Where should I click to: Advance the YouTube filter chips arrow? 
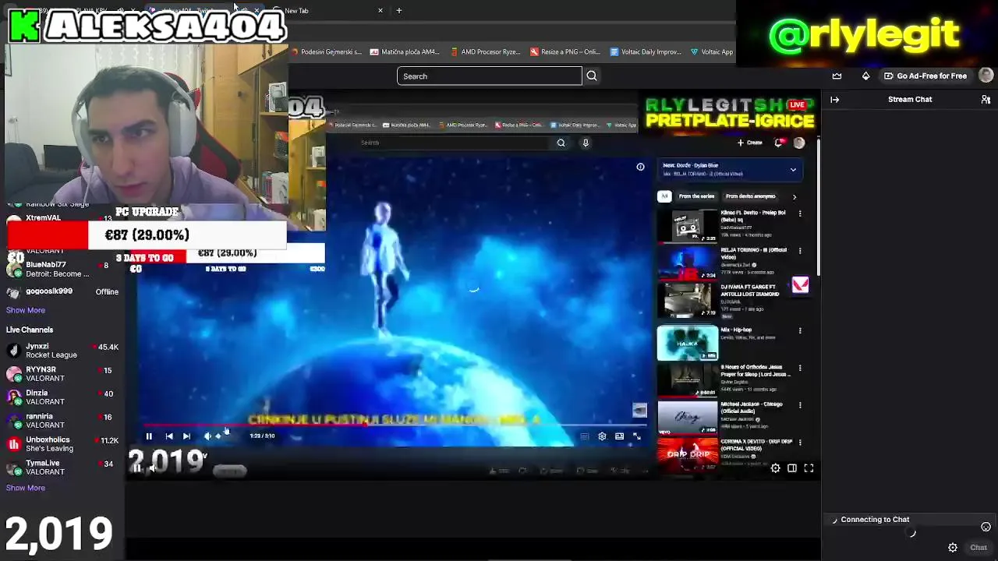[794, 196]
